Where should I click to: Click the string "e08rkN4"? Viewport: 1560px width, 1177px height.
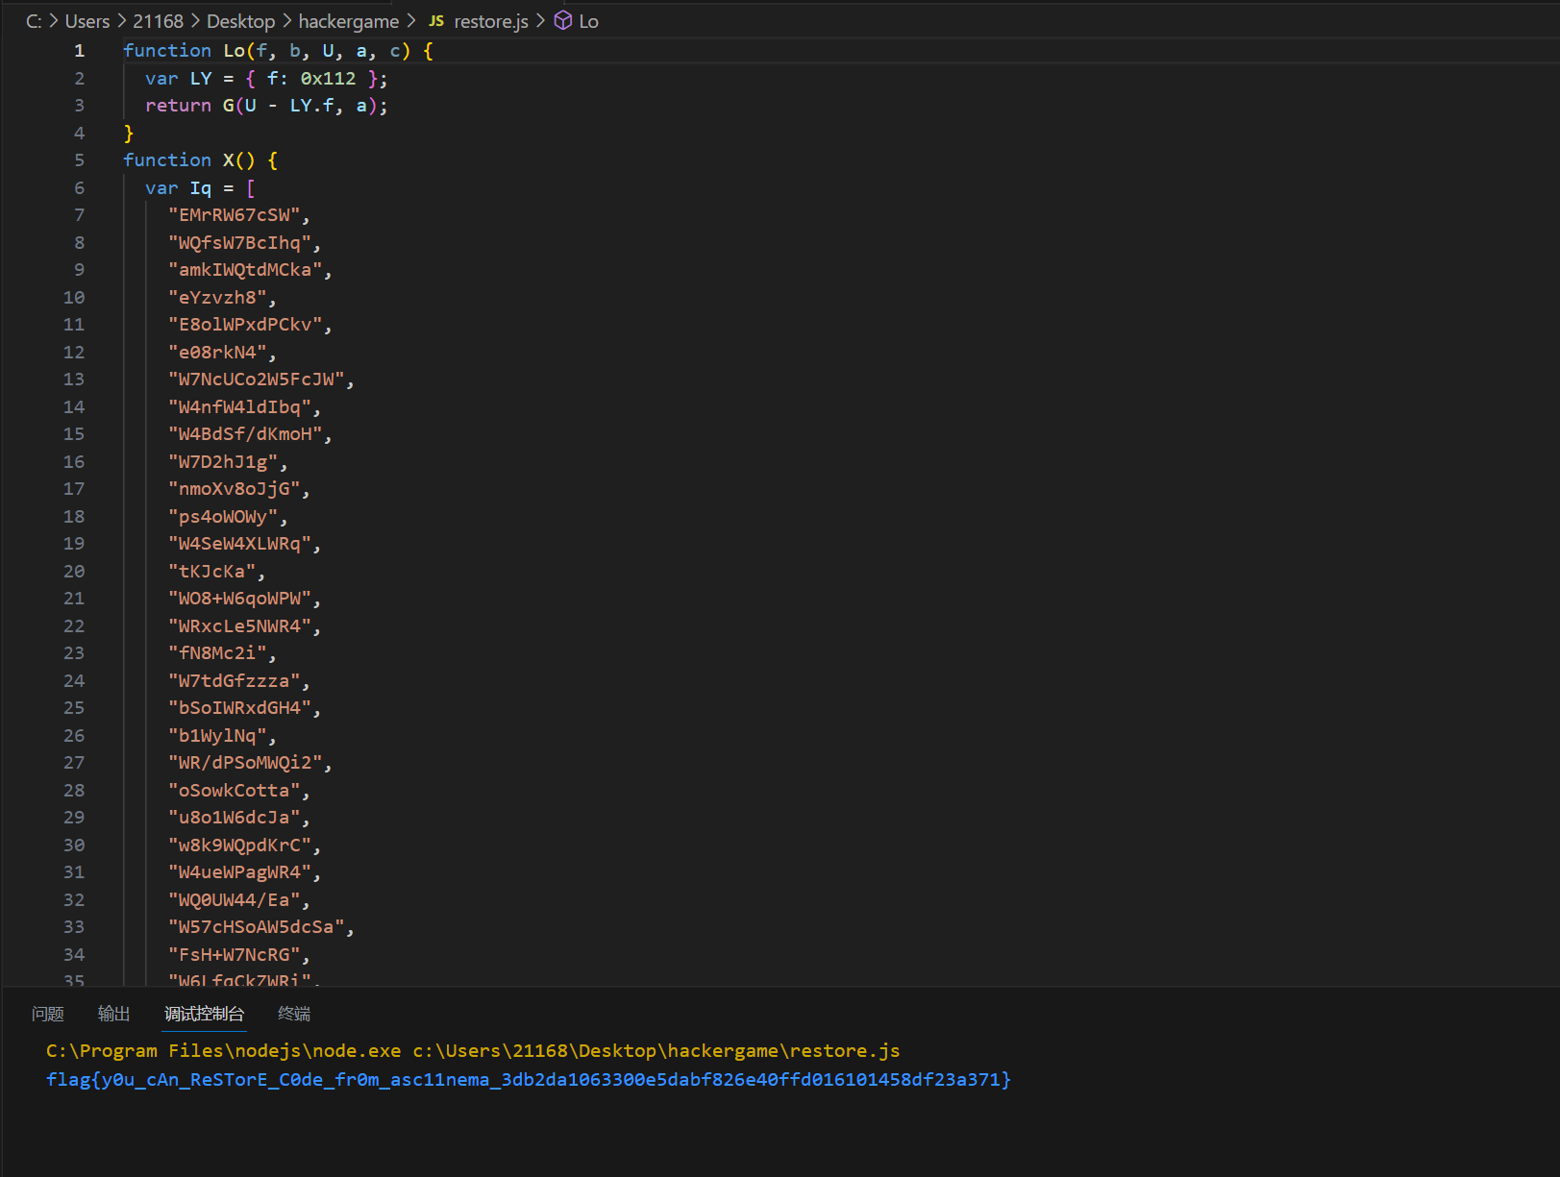[x=217, y=353]
